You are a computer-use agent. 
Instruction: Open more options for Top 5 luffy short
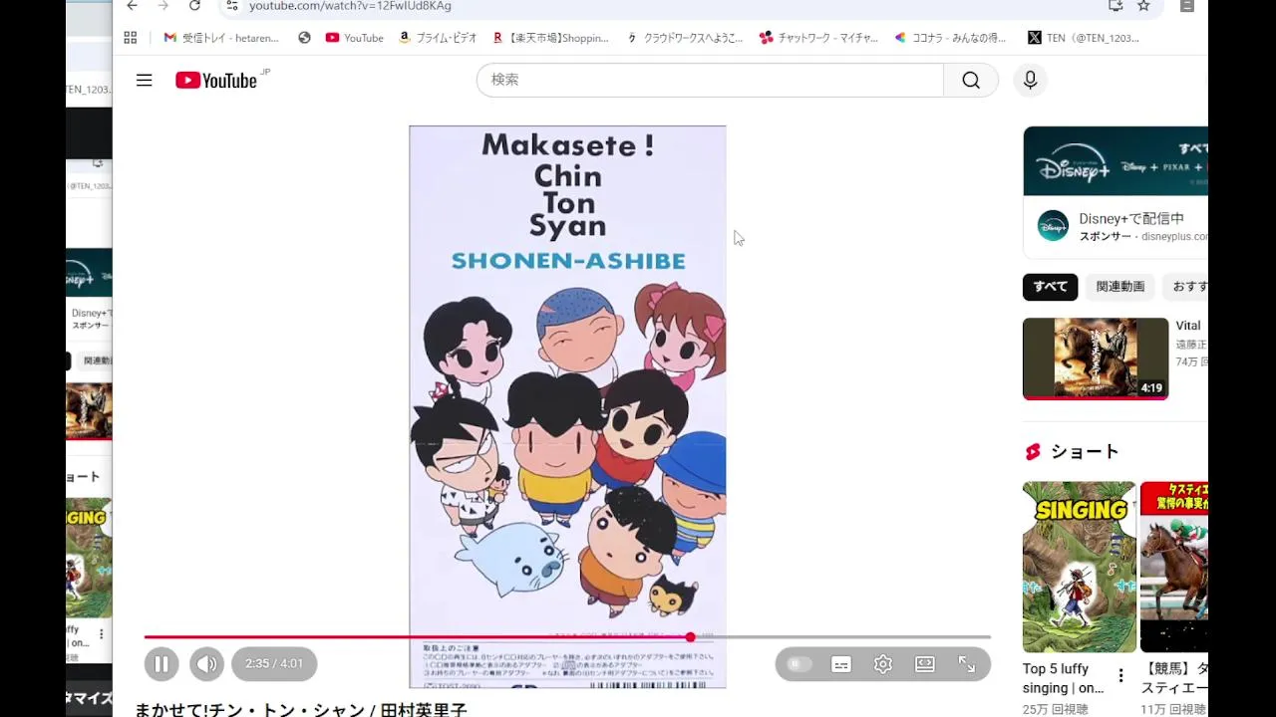pyautogui.click(x=1120, y=676)
